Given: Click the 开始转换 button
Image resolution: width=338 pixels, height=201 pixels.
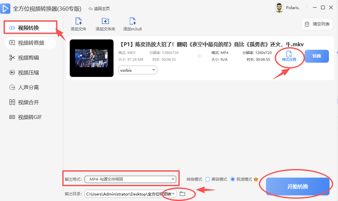Looking at the screenshot, I should pyautogui.click(x=298, y=186).
